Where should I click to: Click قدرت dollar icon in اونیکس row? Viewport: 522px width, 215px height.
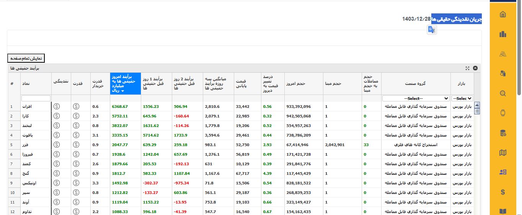point(76,183)
